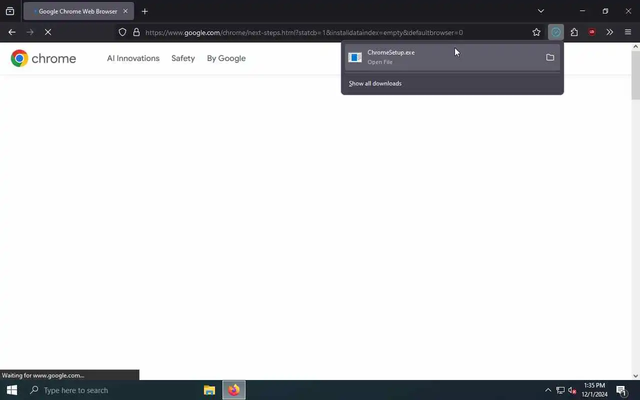Stop loading the page

click(x=48, y=32)
